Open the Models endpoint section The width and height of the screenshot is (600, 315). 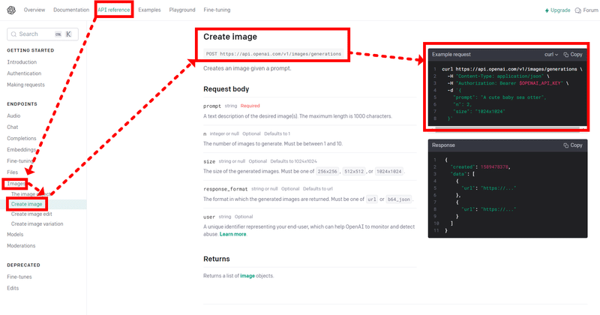pos(15,234)
